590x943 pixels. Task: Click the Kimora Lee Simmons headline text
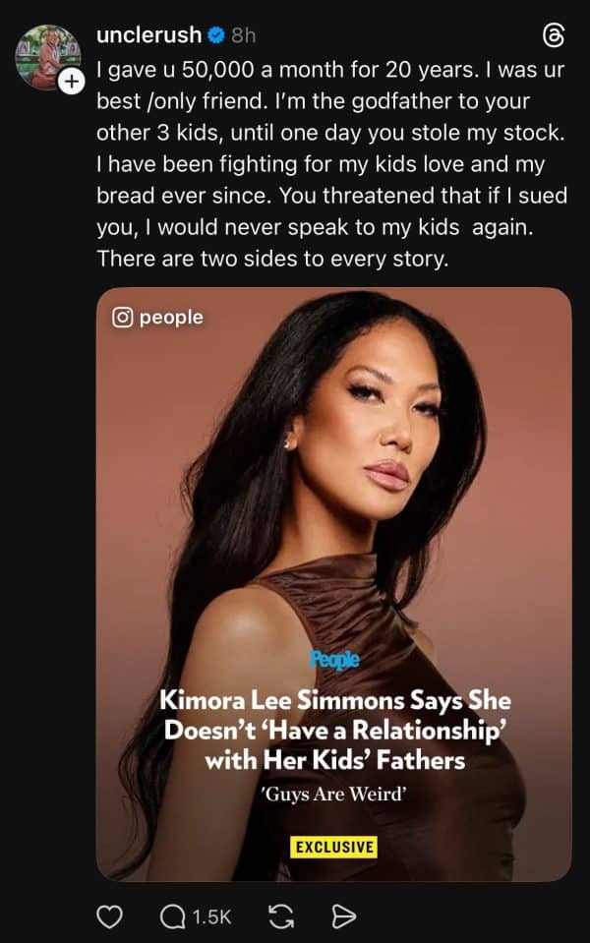(335, 730)
